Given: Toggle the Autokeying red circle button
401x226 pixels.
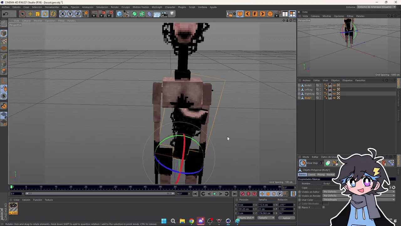Looking at the screenshot, I should tap(248, 194).
